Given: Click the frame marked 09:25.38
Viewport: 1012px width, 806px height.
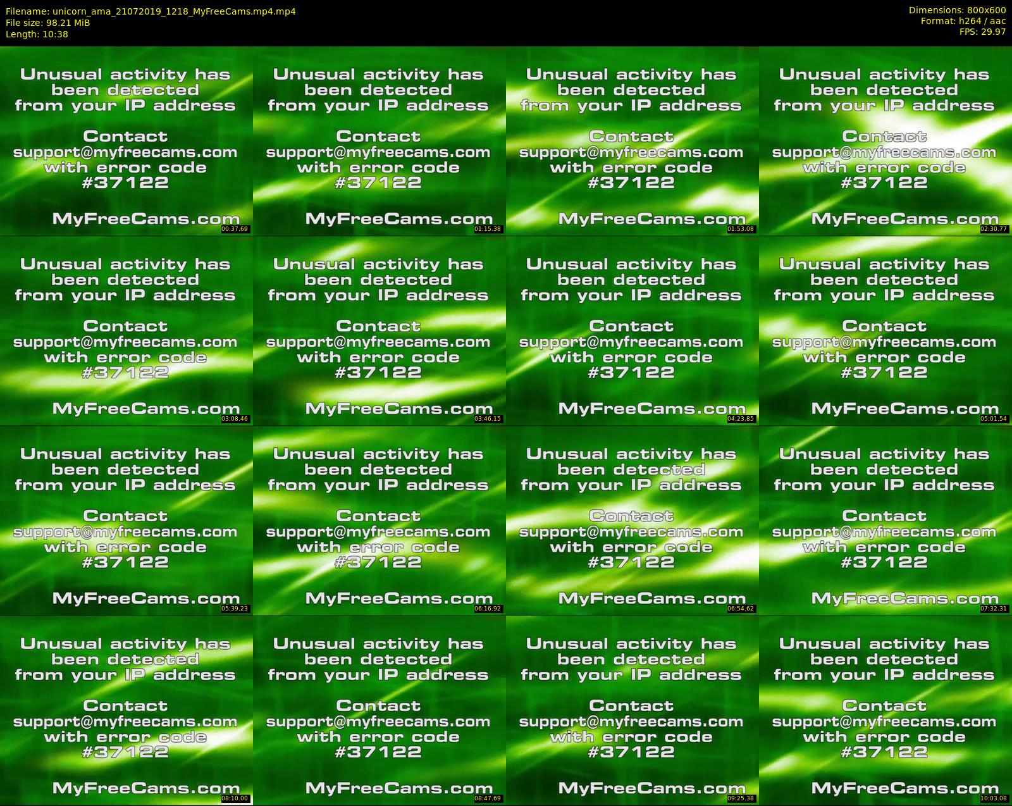Looking at the screenshot, I should (632, 710).
